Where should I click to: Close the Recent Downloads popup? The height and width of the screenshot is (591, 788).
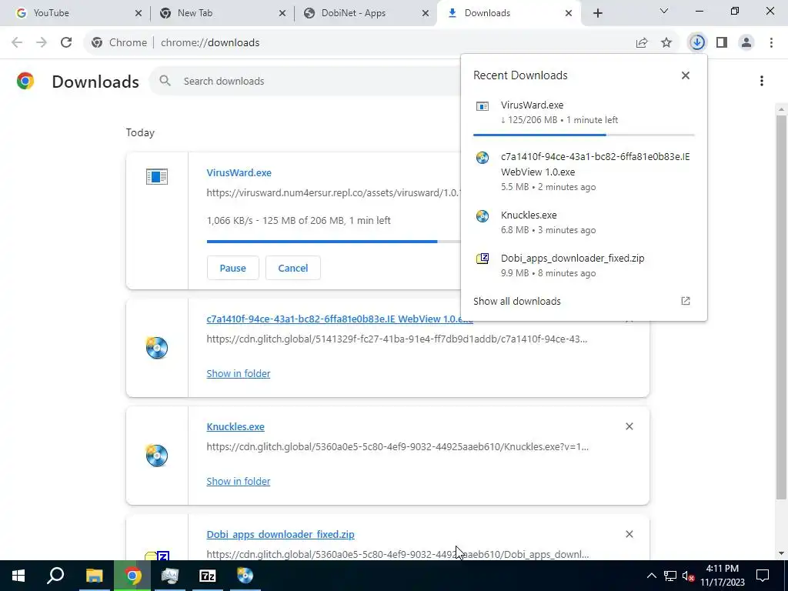(686, 75)
